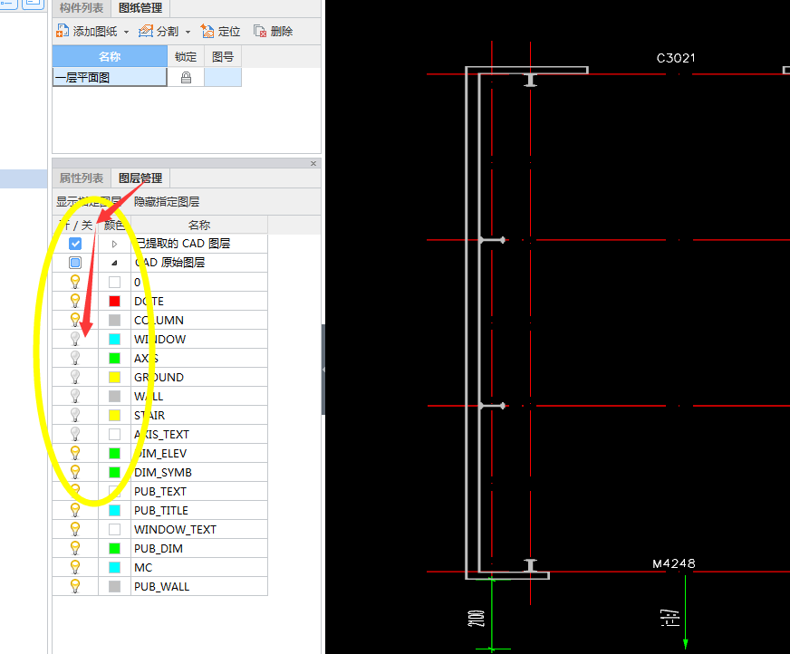Click the 图号 column header

point(223,56)
